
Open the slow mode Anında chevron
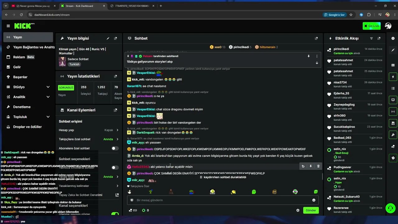pos(117,177)
